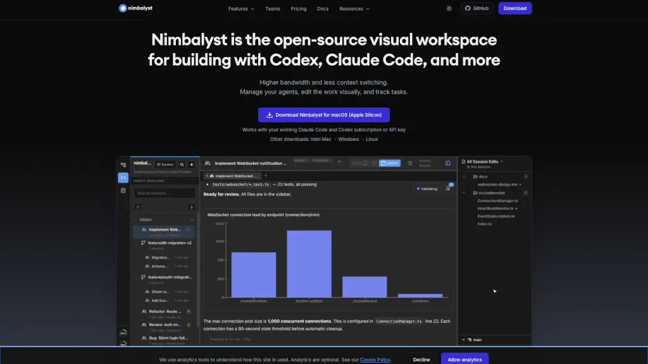Screen dimensions: 648x364
Task: Expand the Resources dropdown menu
Action: (x=354, y=9)
